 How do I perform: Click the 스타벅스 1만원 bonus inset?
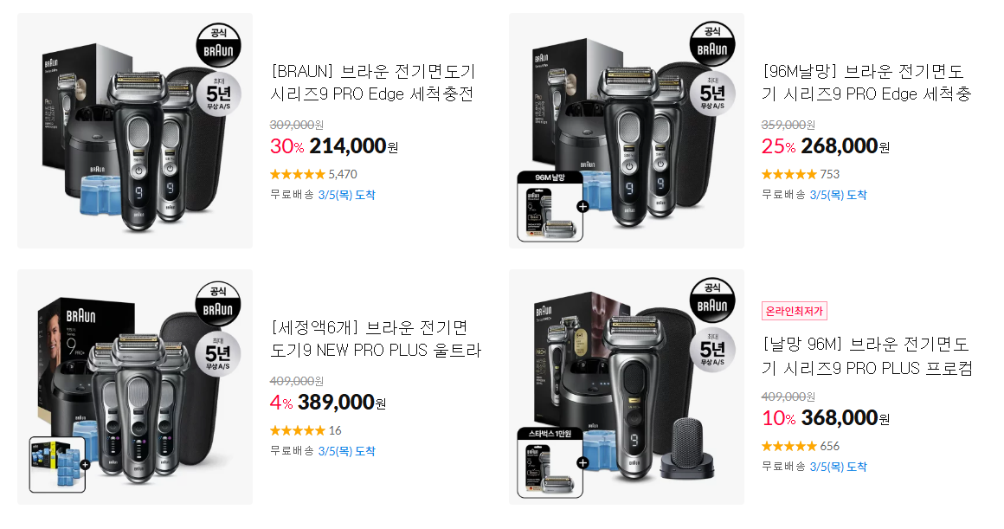550,462
